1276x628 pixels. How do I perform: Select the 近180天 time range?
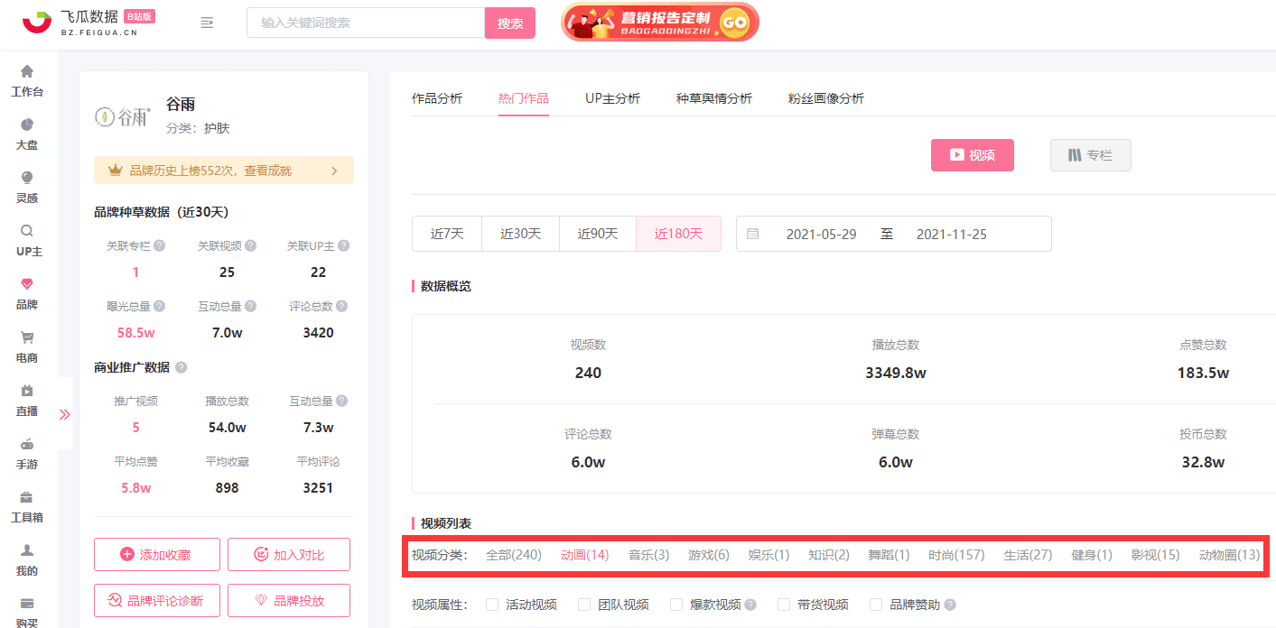678,234
